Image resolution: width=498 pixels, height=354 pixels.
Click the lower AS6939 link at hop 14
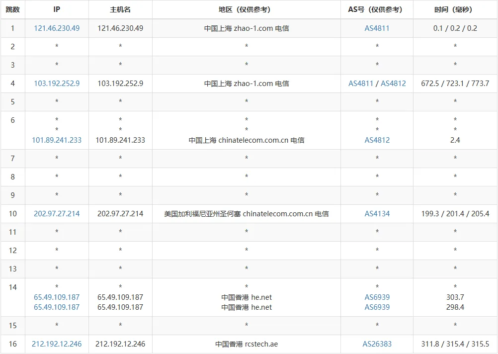coord(376,307)
